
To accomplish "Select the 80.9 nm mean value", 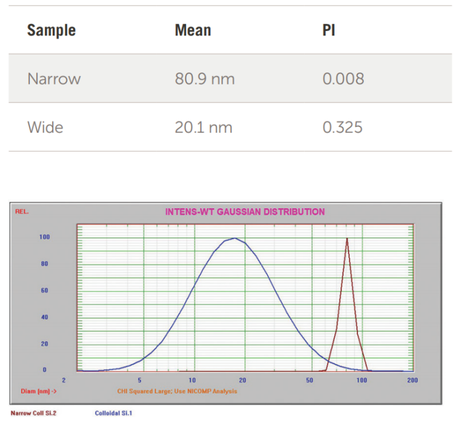I will [x=204, y=79].
